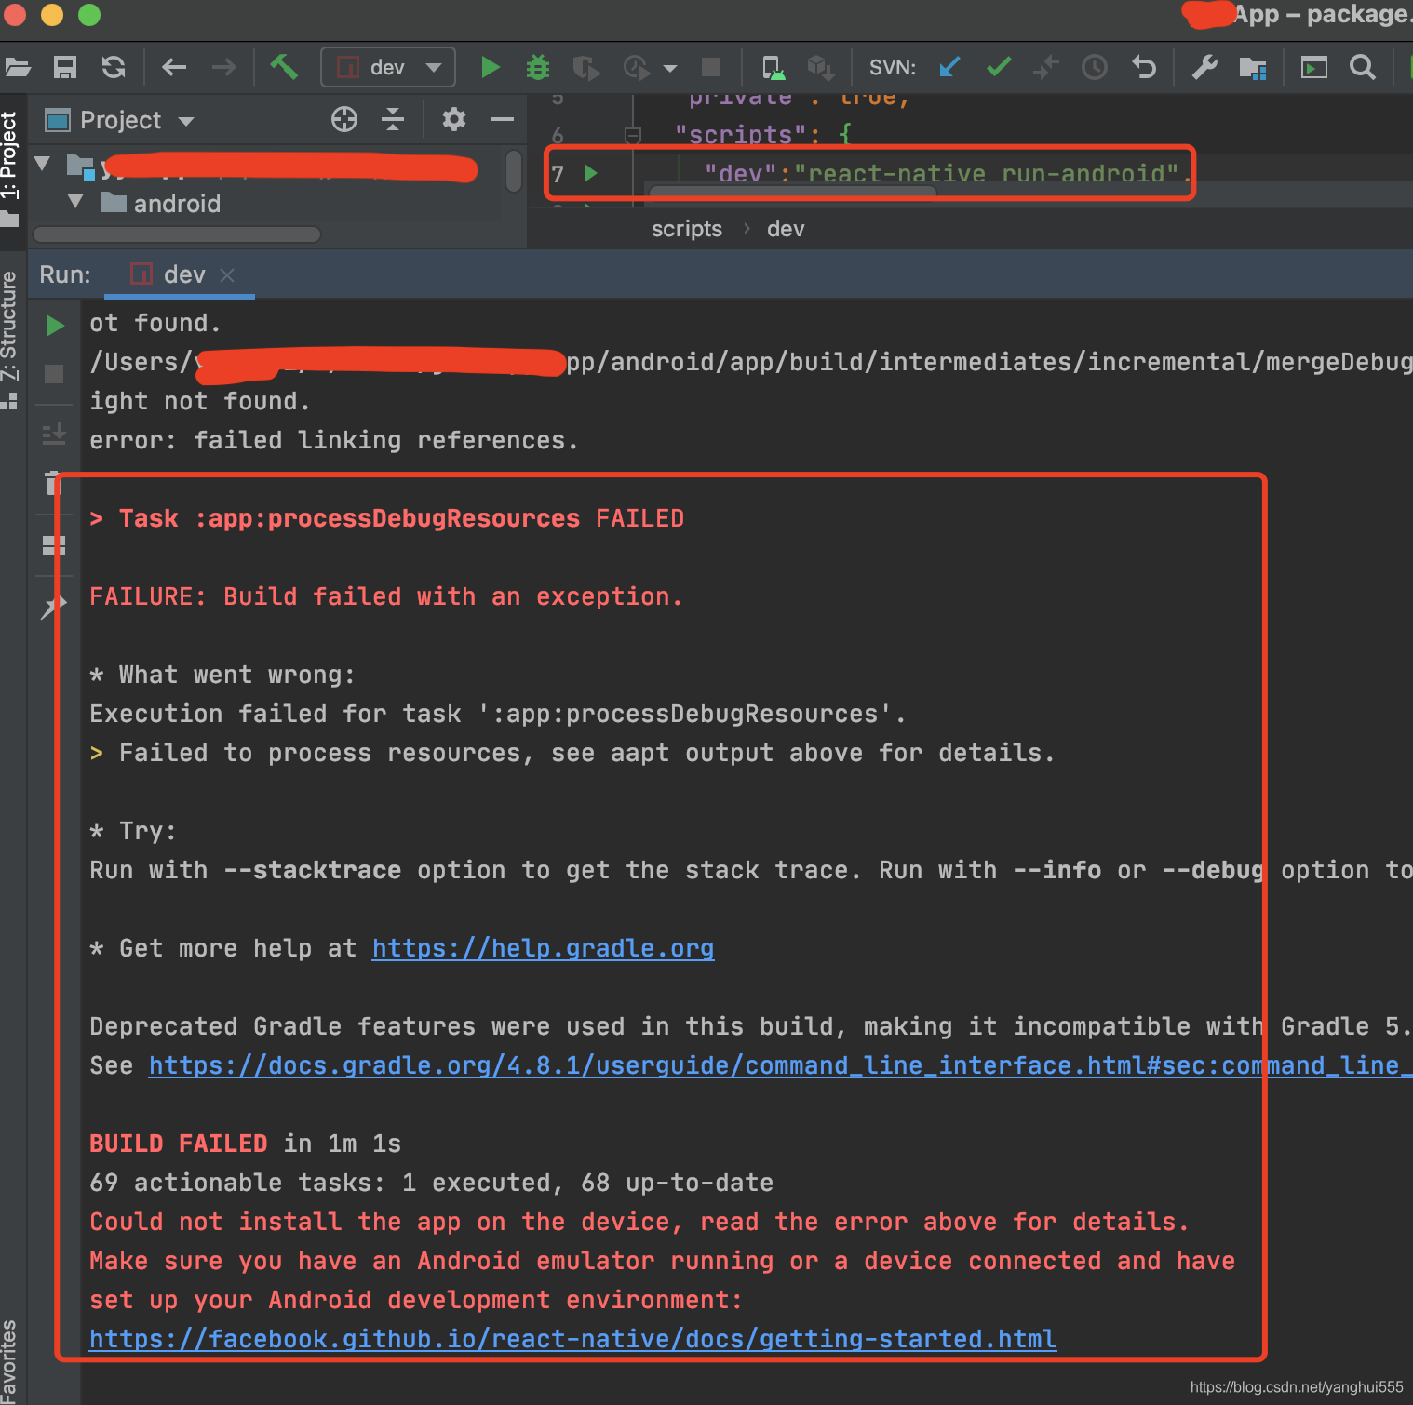Click the Open folder toolbar icon

pyautogui.click(x=16, y=67)
